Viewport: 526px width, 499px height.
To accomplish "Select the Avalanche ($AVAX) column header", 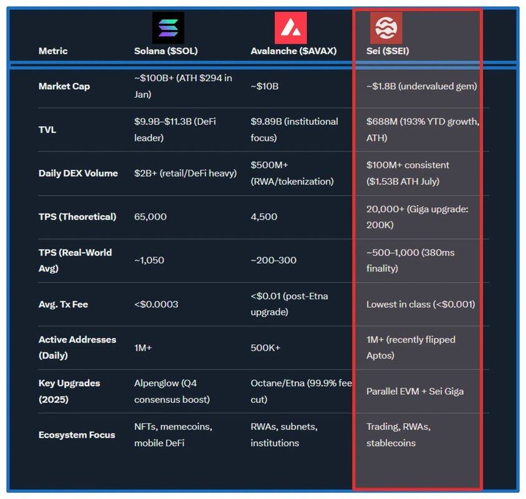I will pos(294,51).
